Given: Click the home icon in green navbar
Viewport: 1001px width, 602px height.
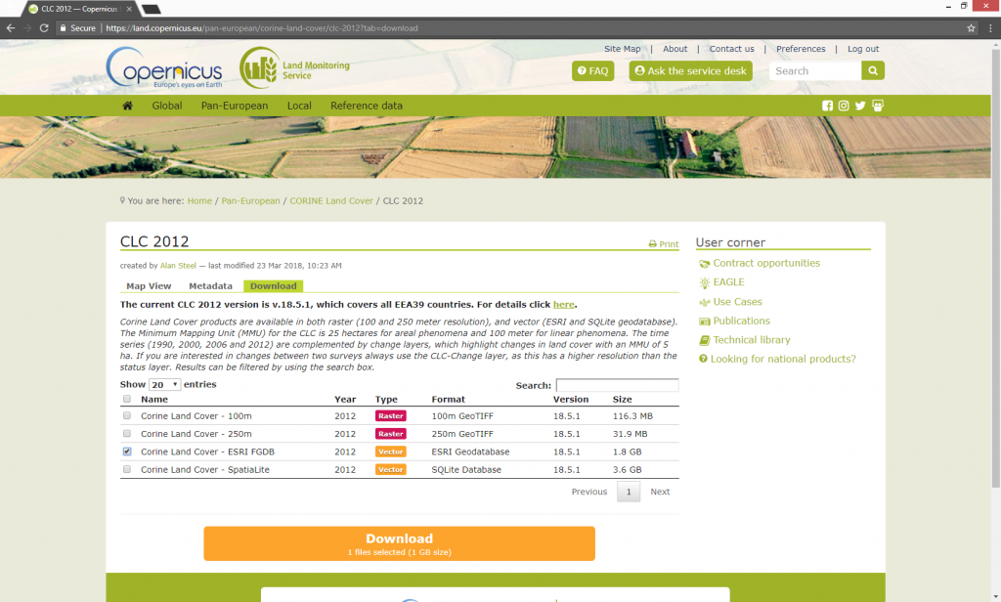Looking at the screenshot, I should 128,106.
